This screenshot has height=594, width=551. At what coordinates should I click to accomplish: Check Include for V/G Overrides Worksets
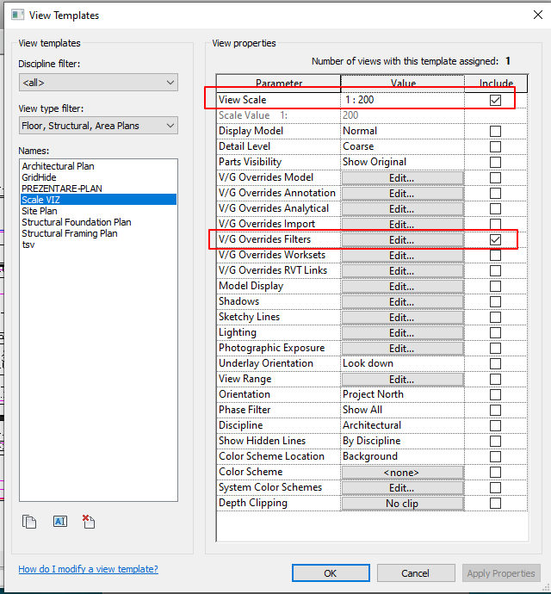point(495,256)
